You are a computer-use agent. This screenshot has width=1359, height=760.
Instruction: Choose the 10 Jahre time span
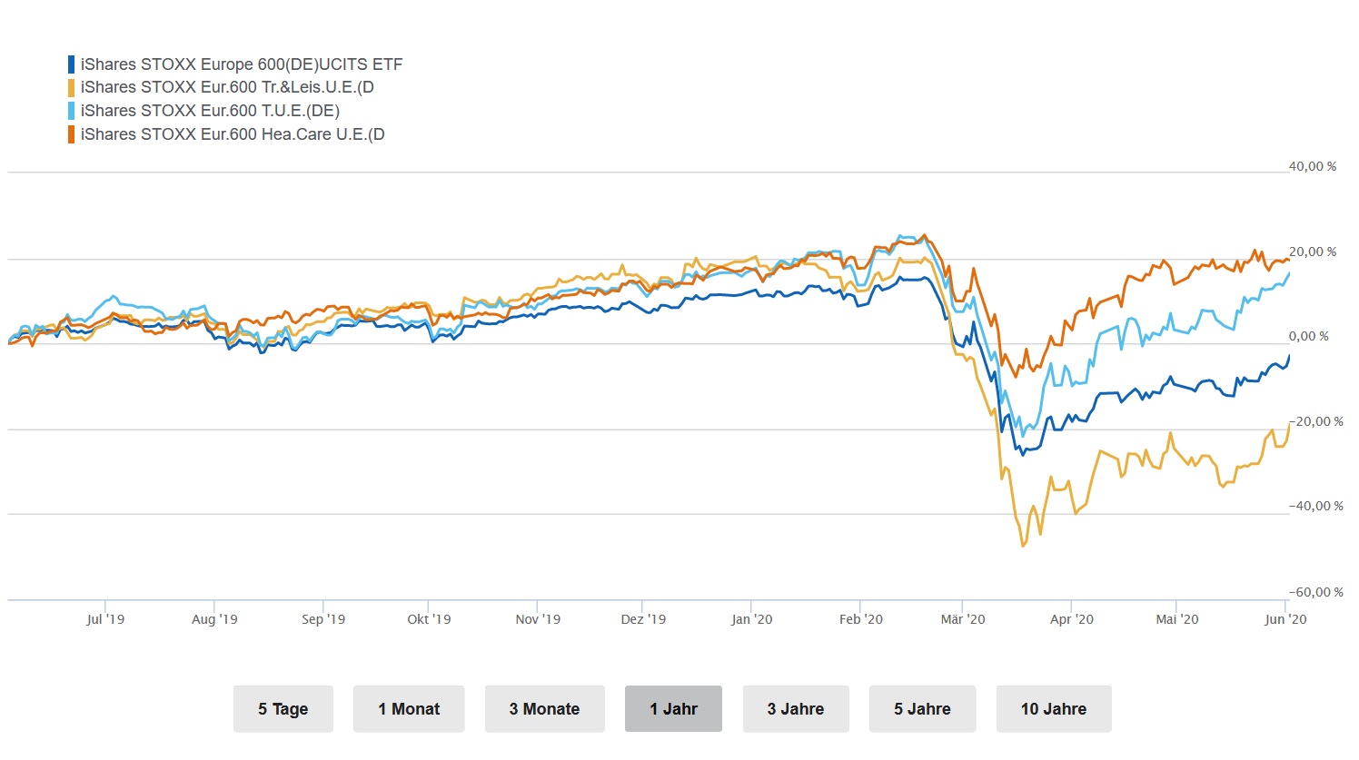pos(1054,709)
